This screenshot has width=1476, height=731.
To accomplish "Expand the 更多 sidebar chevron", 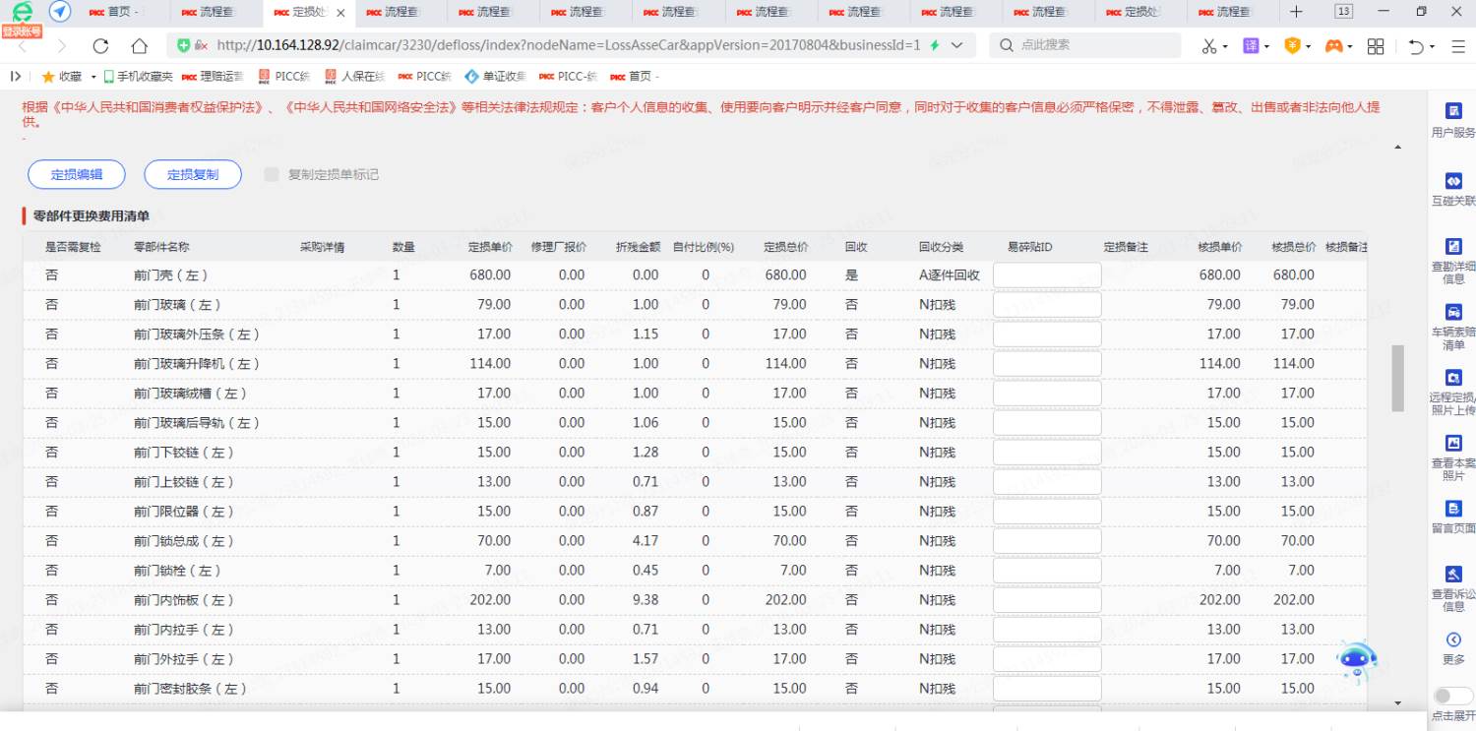I will tap(1452, 640).
